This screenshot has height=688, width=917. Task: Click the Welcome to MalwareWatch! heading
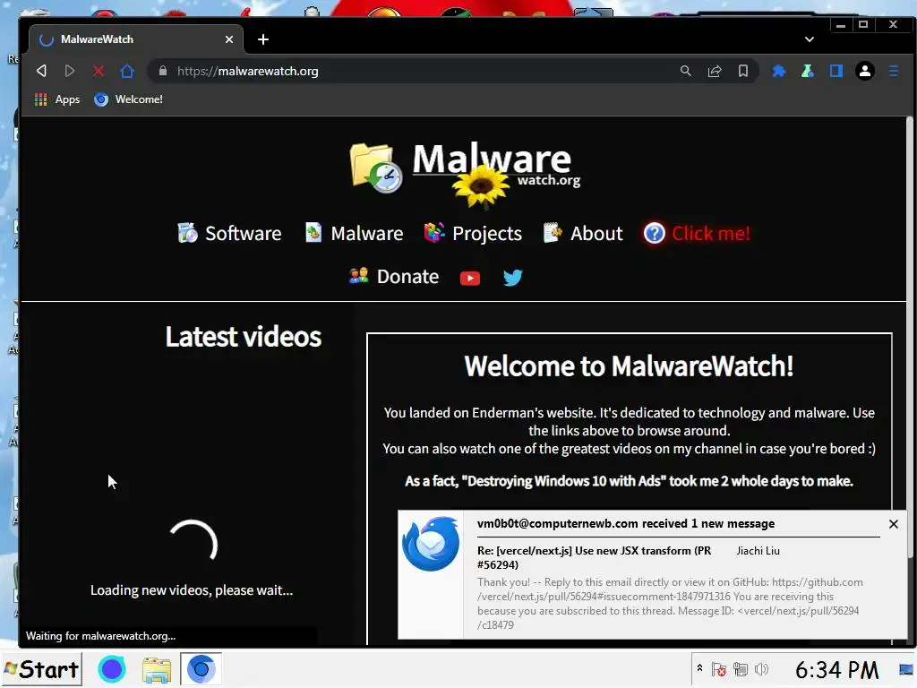tap(629, 366)
